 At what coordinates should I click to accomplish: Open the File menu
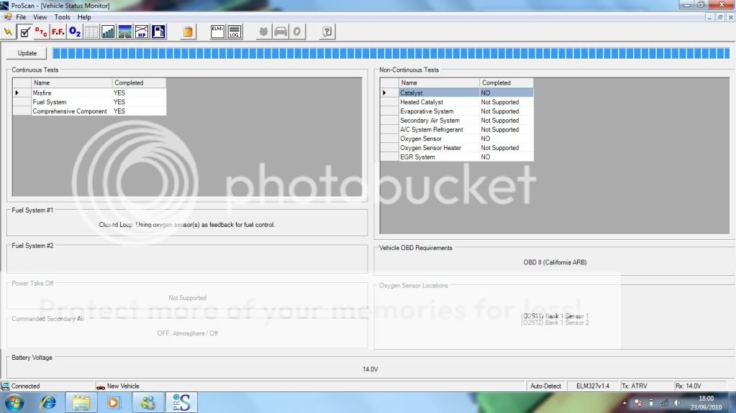point(21,17)
